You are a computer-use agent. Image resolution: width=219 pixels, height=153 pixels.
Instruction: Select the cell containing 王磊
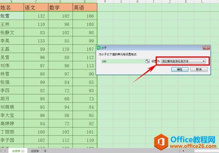[12, 49]
